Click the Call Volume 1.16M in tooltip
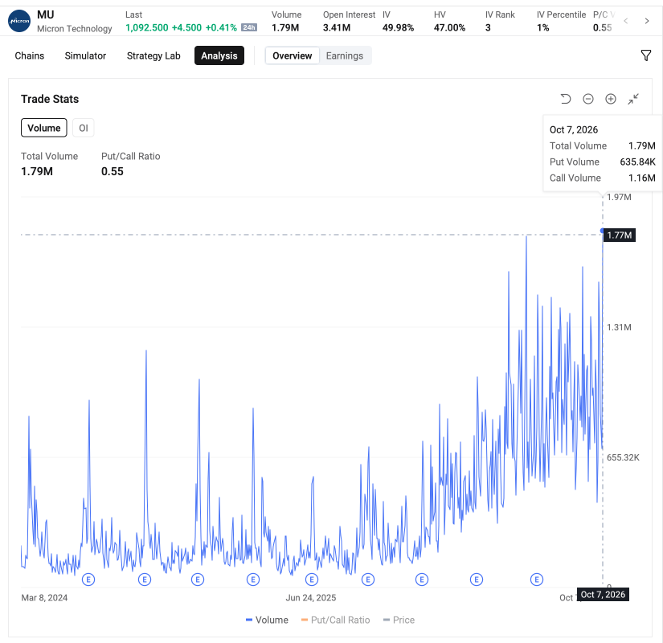 [x=642, y=178]
